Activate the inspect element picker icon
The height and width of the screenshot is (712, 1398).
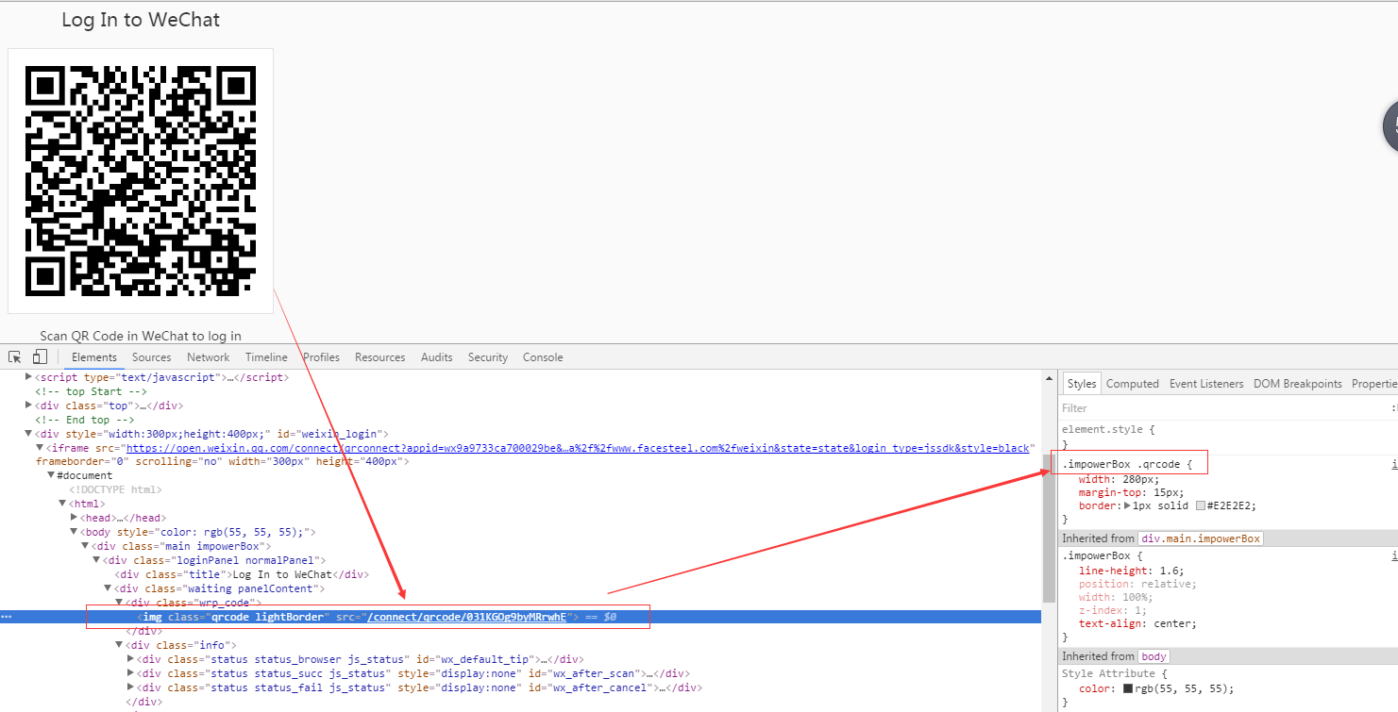coord(15,357)
